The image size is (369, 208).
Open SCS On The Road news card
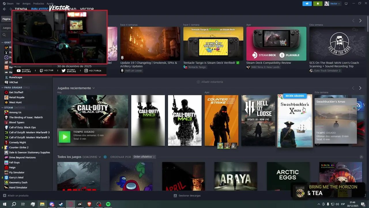click(338, 44)
